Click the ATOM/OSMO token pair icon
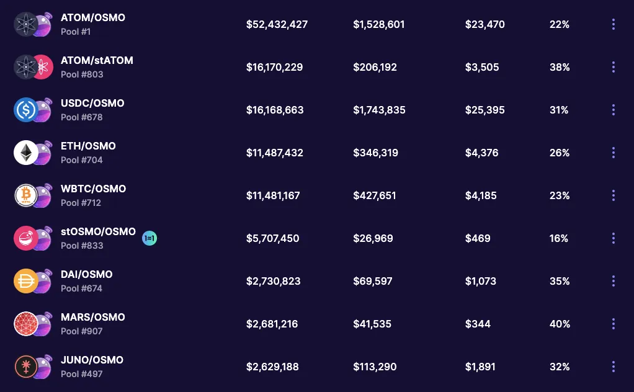This screenshot has width=634, height=392. point(33,24)
